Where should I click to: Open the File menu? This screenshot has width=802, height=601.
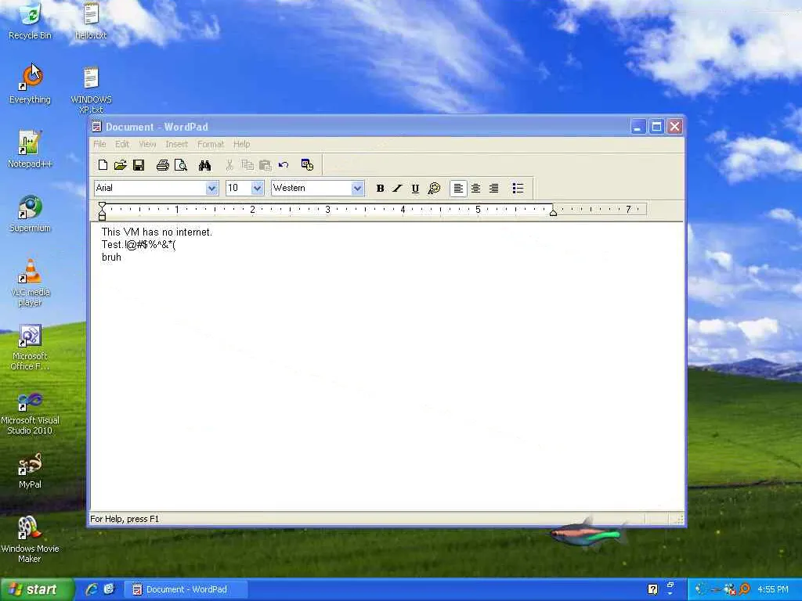[99, 144]
